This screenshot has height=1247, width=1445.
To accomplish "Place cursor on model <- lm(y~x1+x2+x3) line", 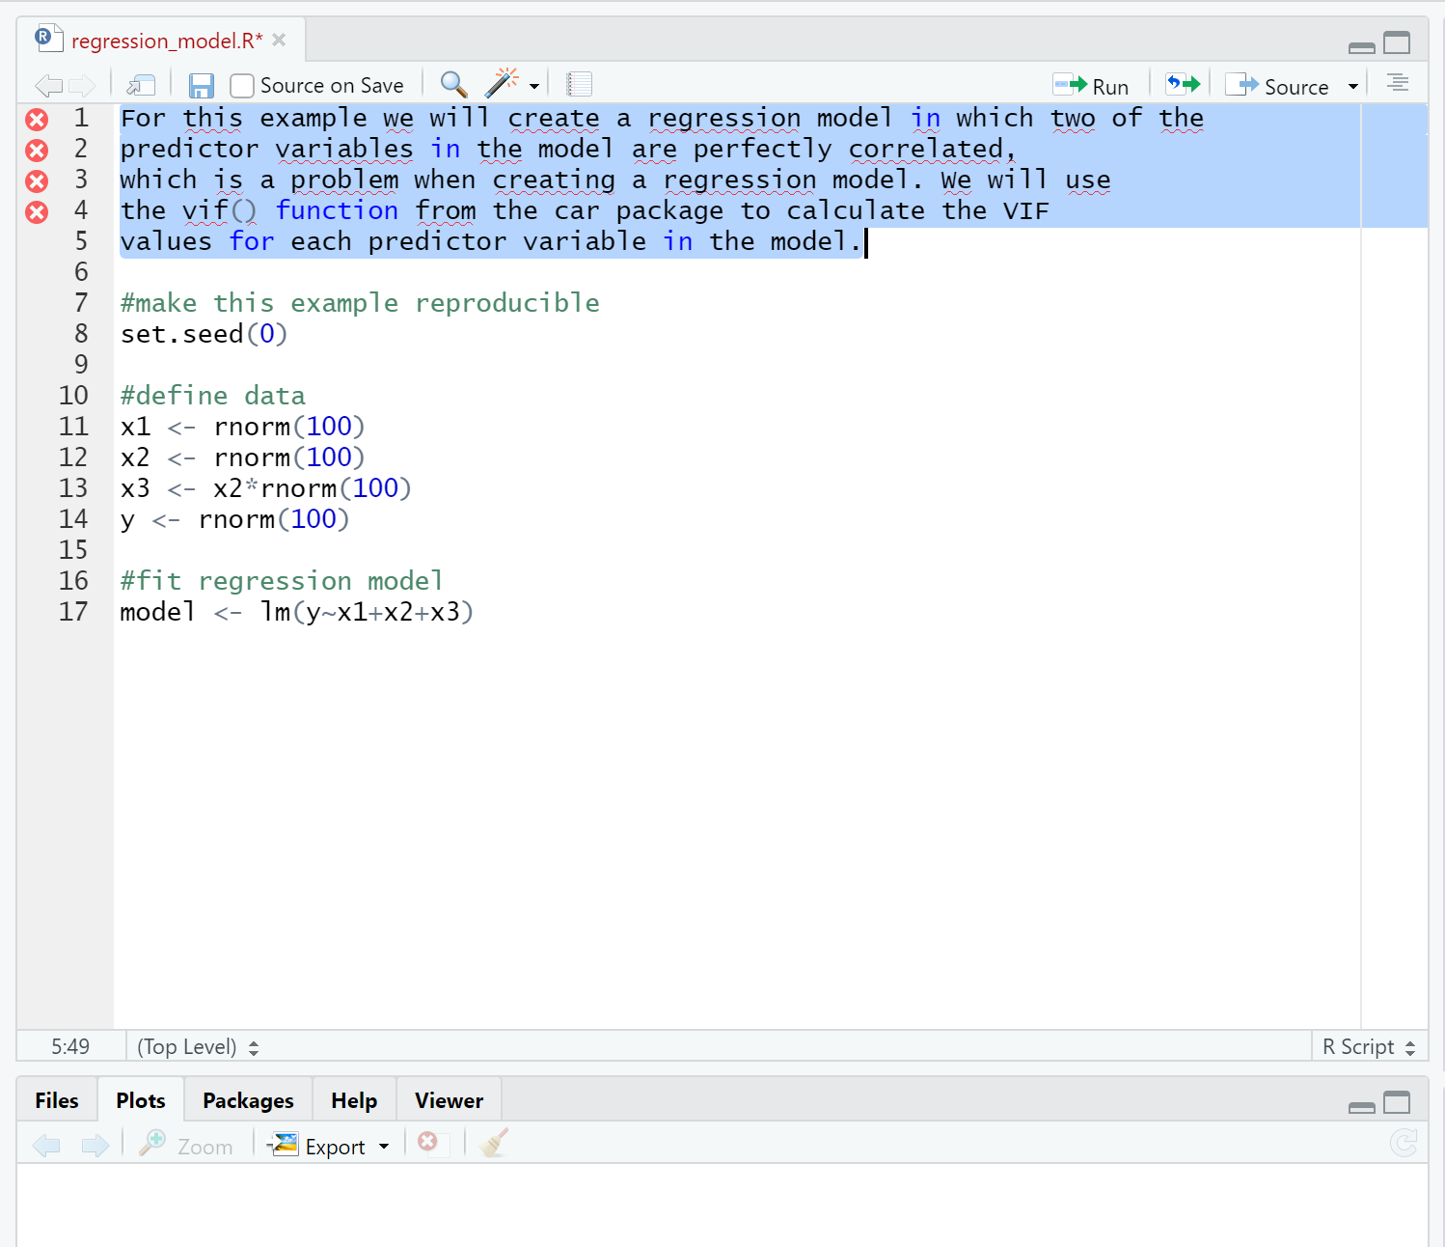I will pos(297,613).
